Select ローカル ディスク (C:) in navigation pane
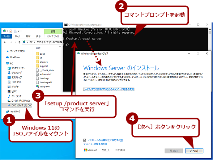Image resolution: width=213 pixels, height=160 pixels. [x=19, y=101]
